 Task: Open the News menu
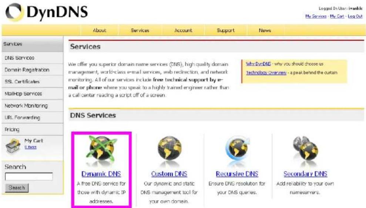coord(265,30)
